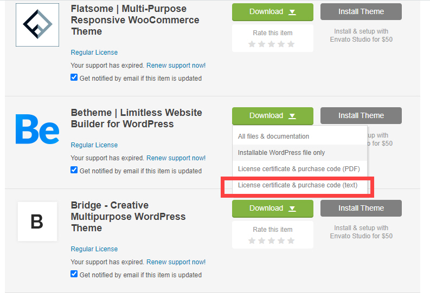Open Flatsome Regular License link
The height and width of the screenshot is (293, 430).
tap(94, 53)
